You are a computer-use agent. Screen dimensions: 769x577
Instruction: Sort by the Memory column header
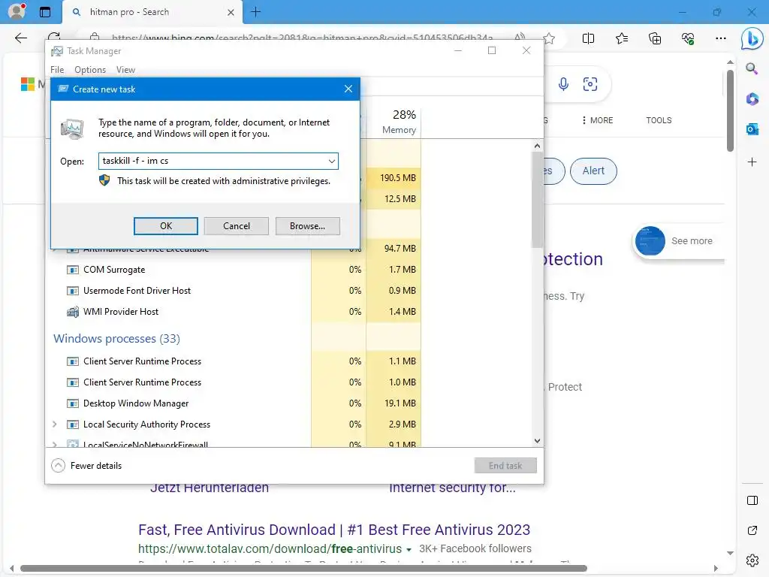click(394, 122)
